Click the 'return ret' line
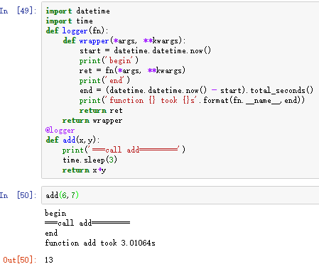Viewport: 319px width, 269px height. (x=101, y=110)
